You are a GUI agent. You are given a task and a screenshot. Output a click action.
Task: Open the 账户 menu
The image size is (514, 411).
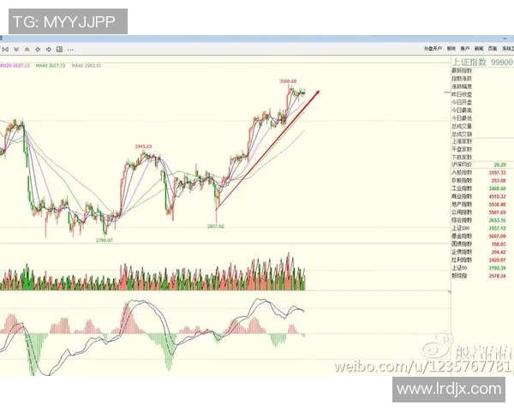[465, 48]
